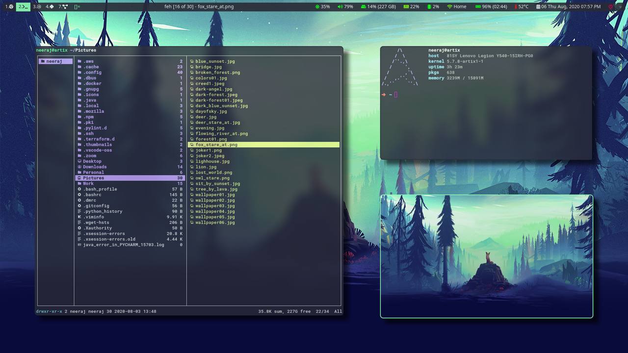Click the gear icon beside .gitconfig

(79, 206)
